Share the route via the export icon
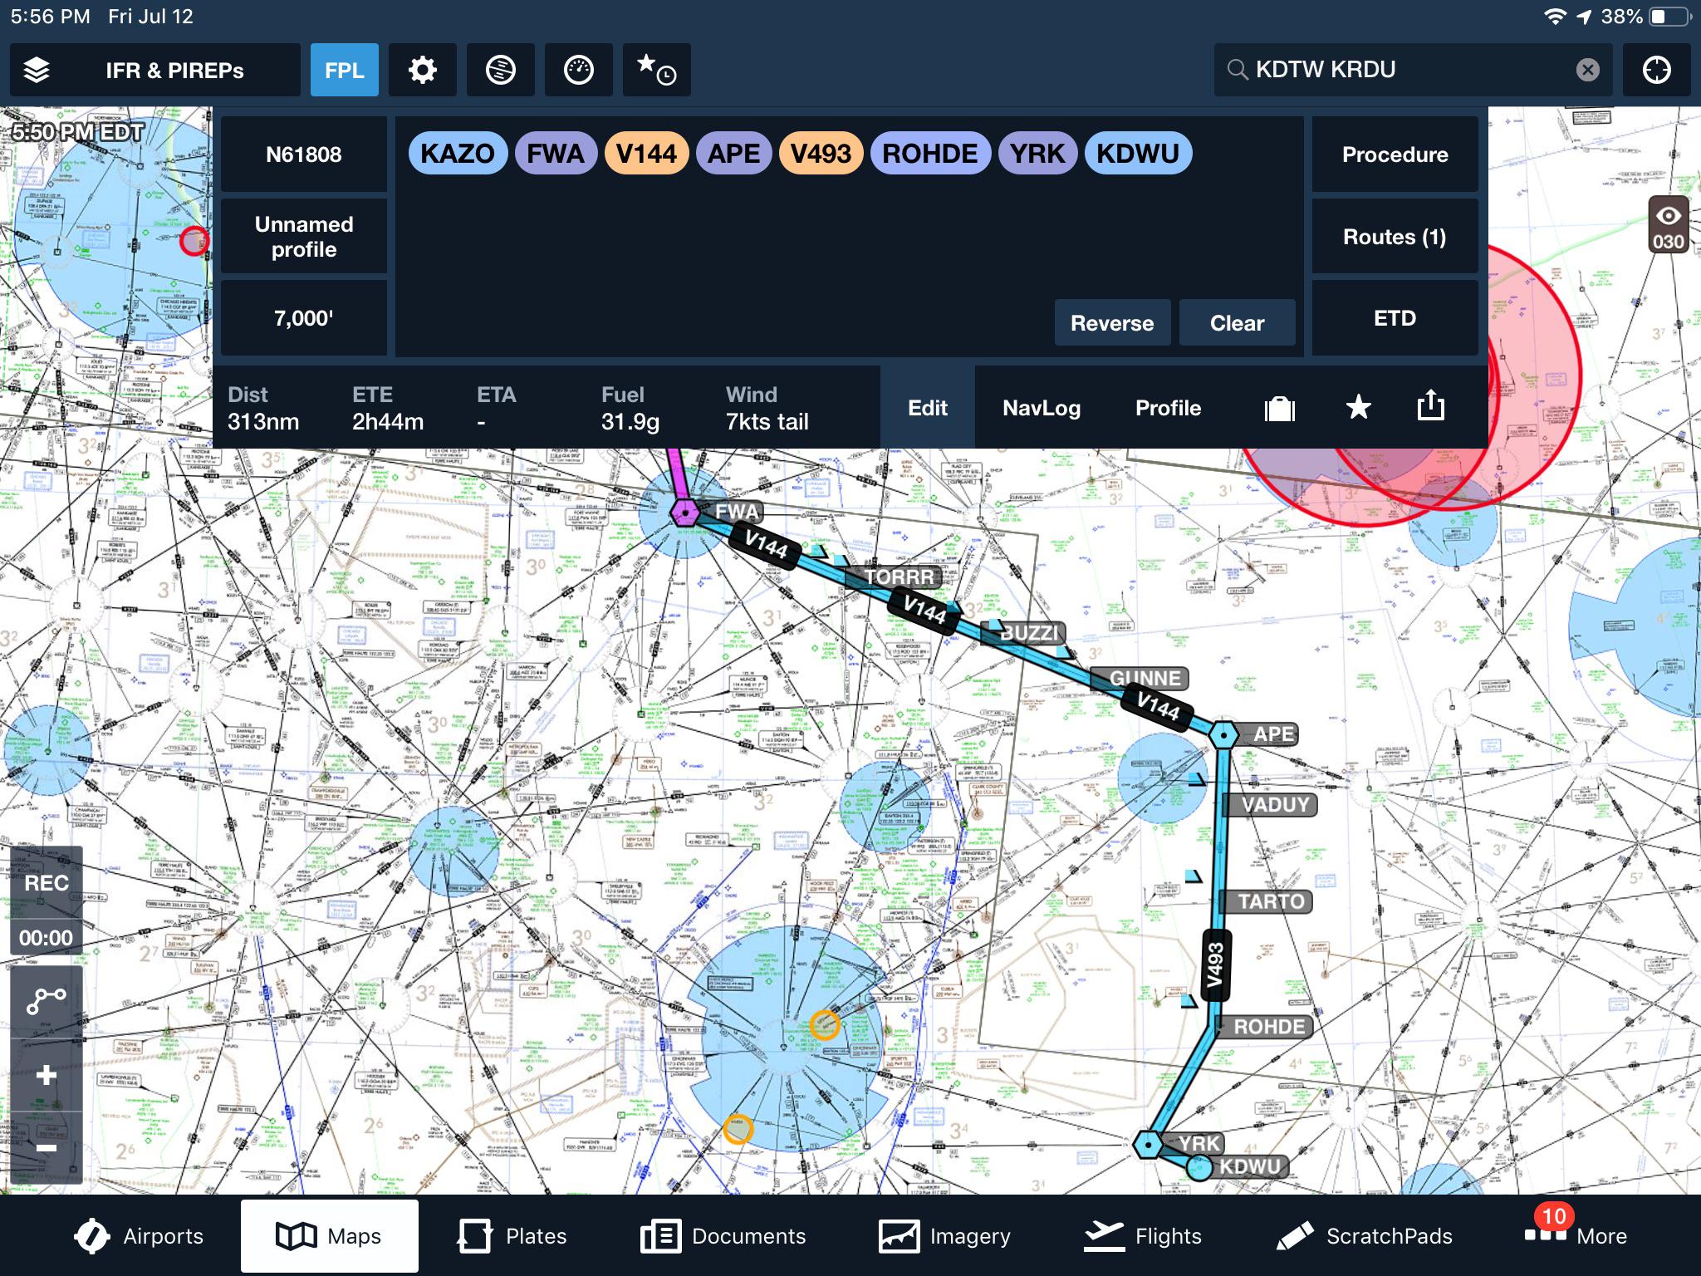 [x=1432, y=408]
